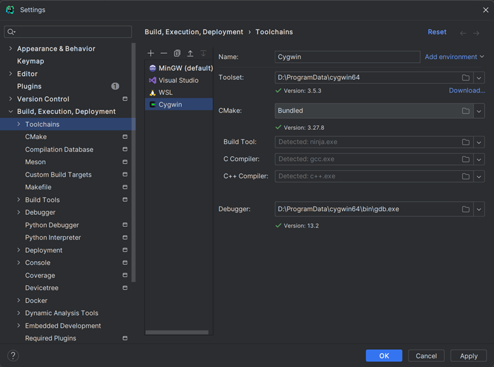Click the project-level icon next to Version Control
This screenshot has width=494, height=367.
(x=125, y=99)
